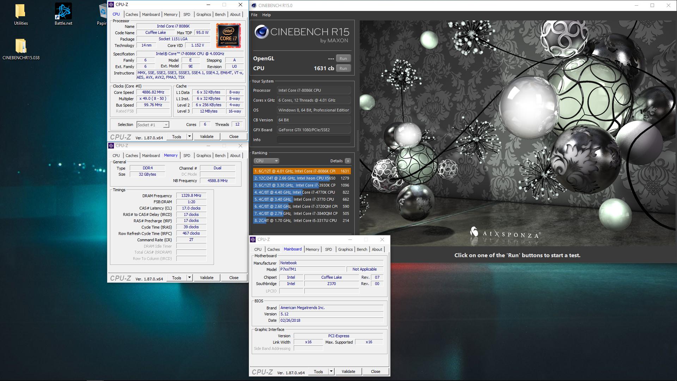Click Validate in Mainboard CPU-Z window
677x381 pixels.
point(348,371)
